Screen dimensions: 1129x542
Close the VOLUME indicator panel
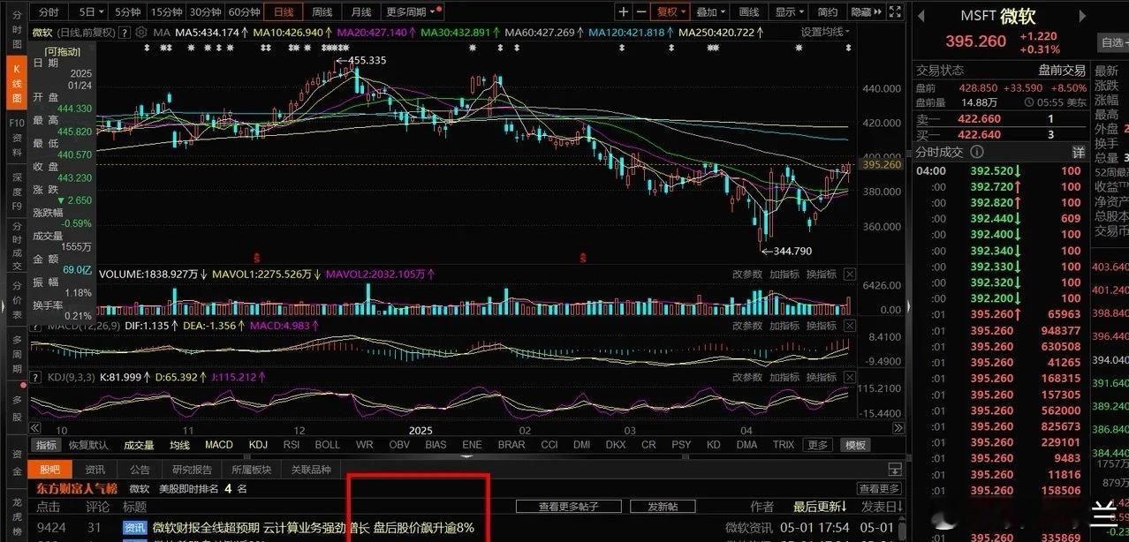pos(850,275)
